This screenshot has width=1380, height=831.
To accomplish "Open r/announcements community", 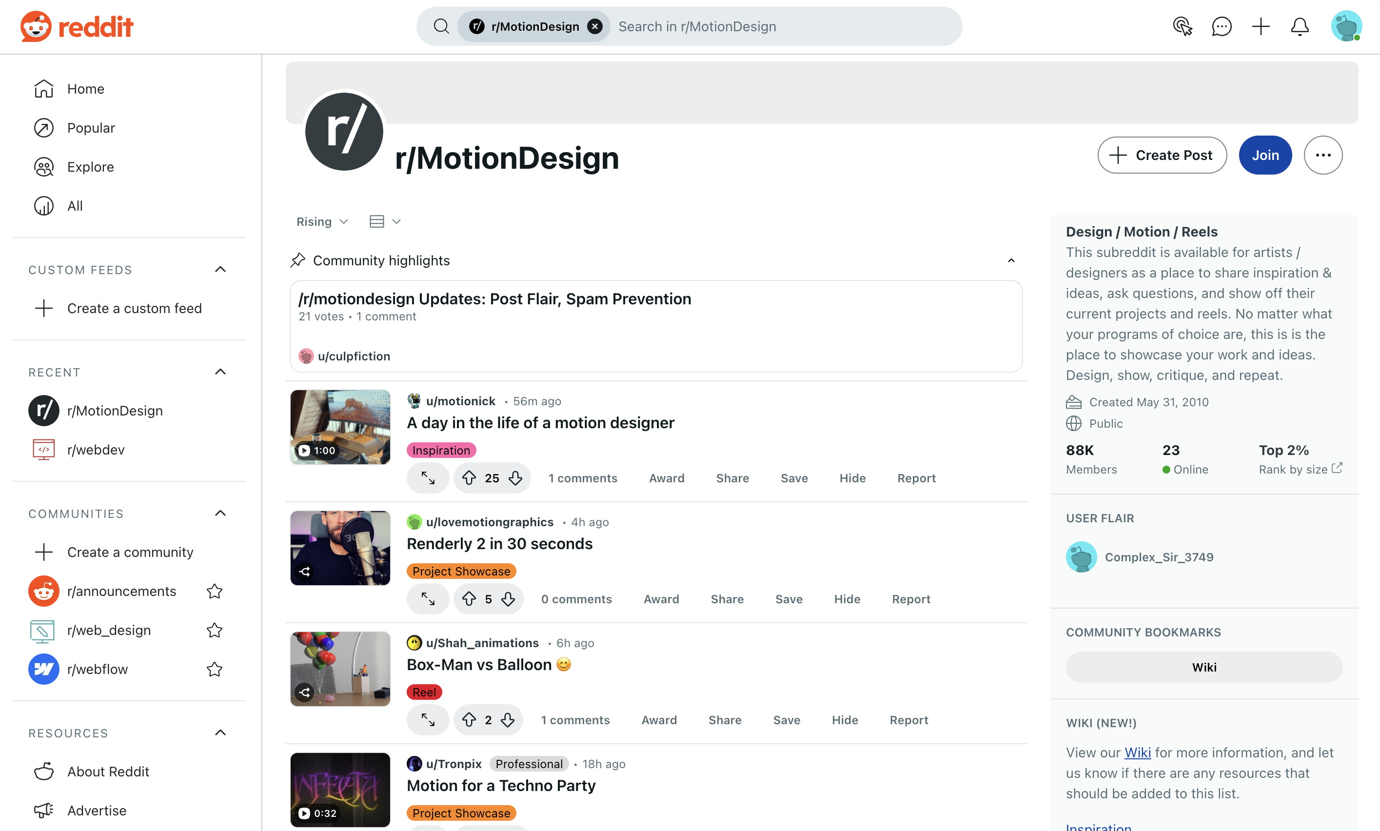I will tap(121, 591).
